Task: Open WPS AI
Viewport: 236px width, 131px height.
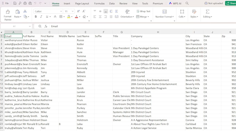Action: [x=175, y=3]
